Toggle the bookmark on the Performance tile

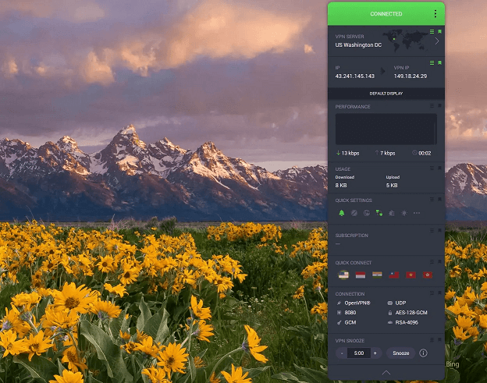pos(439,106)
